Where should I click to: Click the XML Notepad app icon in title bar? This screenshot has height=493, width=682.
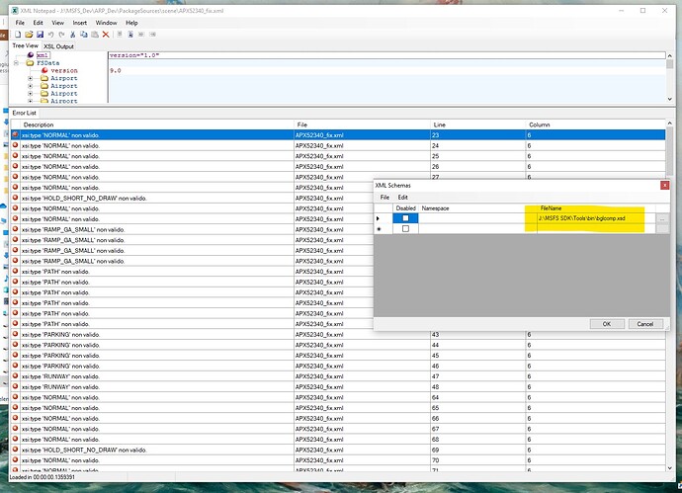(x=15, y=11)
